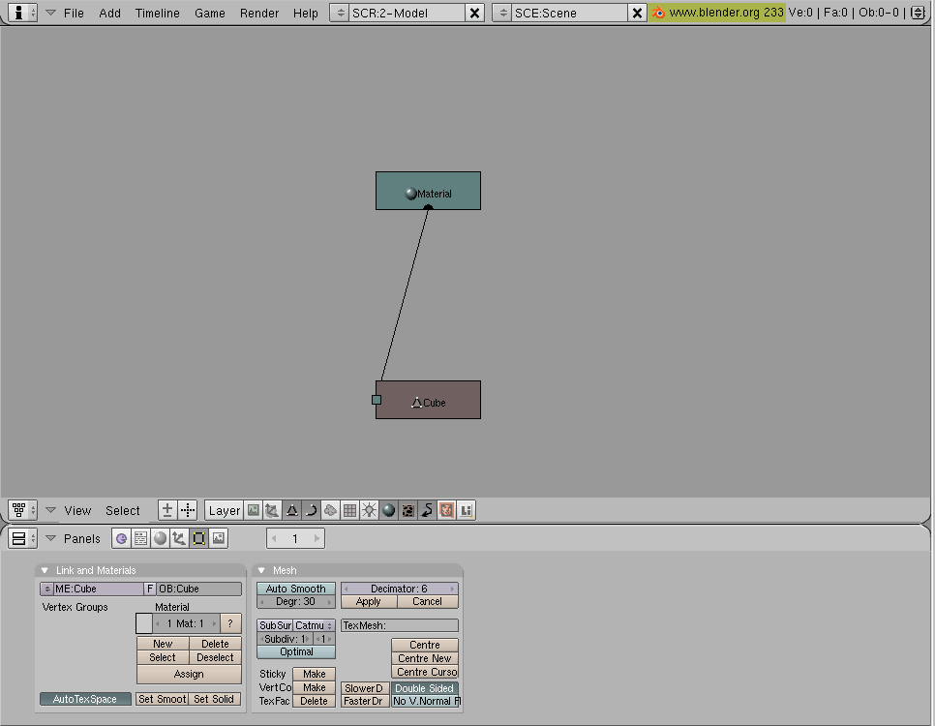Enable Auto Smooth in Mesh panel
This screenshot has width=935, height=726.
[295, 589]
